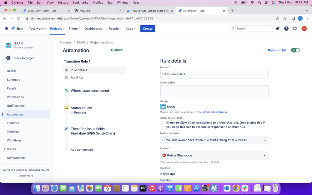Bookmark this page with the star icon
This screenshot has height=195, width=312.
[x=284, y=18]
